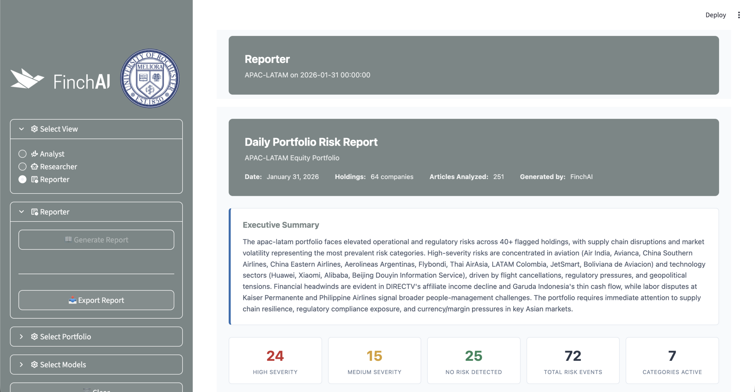The width and height of the screenshot is (755, 392).
Task: Click the Select Models header label
Action: point(63,364)
